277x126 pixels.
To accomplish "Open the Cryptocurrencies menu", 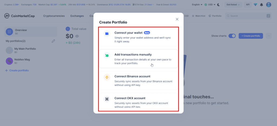I will click(x=54, y=16).
